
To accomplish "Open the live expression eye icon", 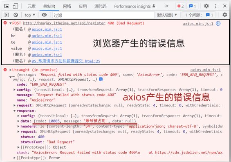I will coord(44,15).
